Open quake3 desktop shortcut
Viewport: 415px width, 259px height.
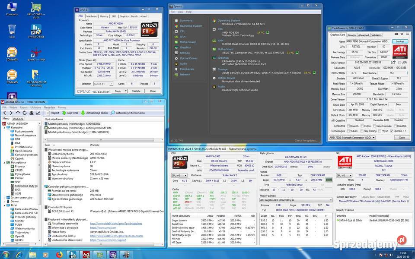tap(36, 54)
